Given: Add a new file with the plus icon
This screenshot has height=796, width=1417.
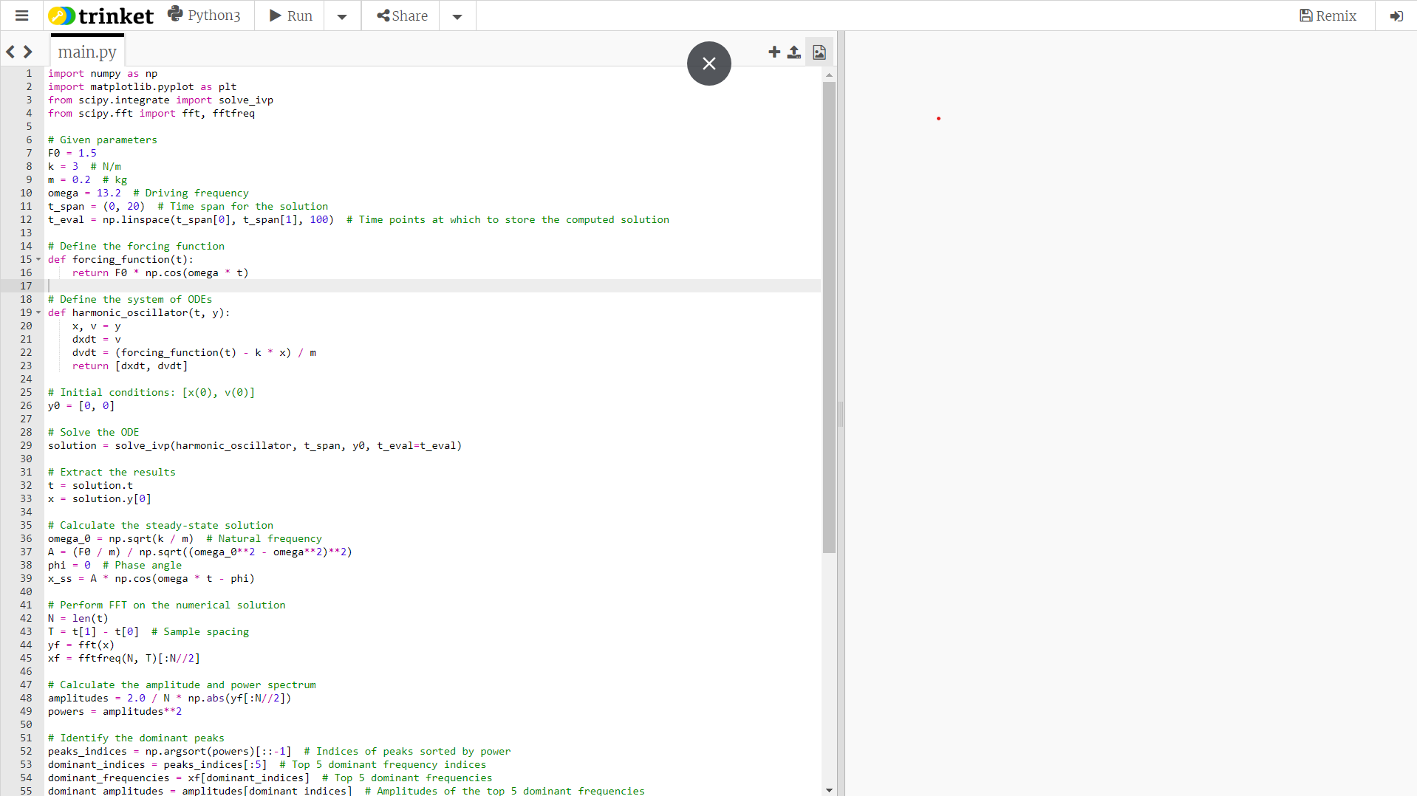Looking at the screenshot, I should (774, 52).
